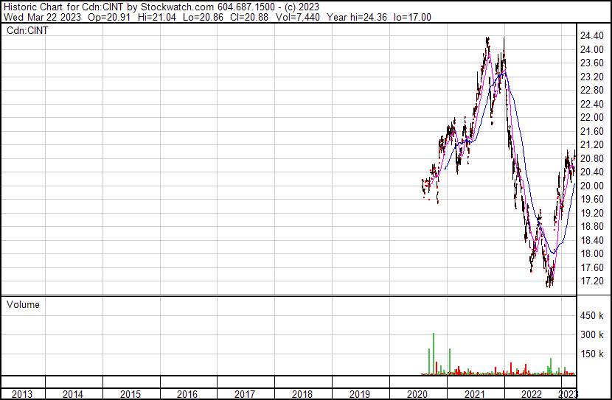The image size is (612, 400).
Task: Click the 2020 year marker
Action: (417, 394)
